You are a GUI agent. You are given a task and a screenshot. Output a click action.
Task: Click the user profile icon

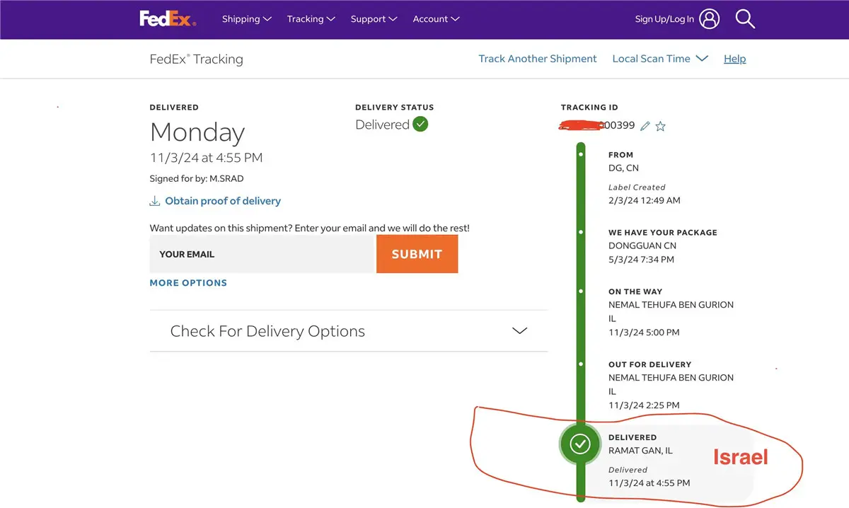(710, 19)
